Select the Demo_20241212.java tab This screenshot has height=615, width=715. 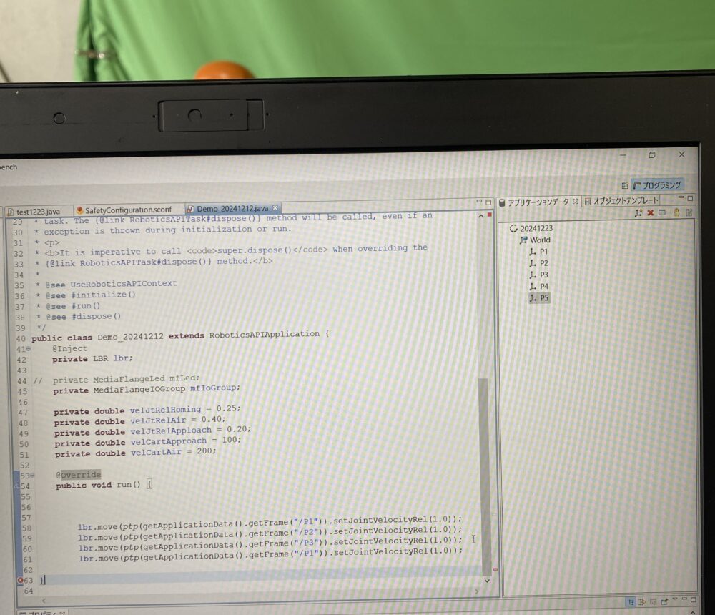coord(232,209)
